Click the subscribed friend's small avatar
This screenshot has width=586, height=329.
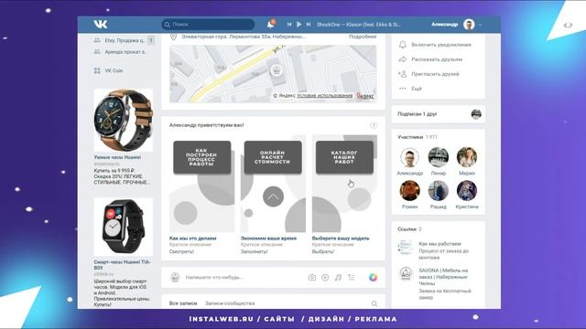coord(476,114)
